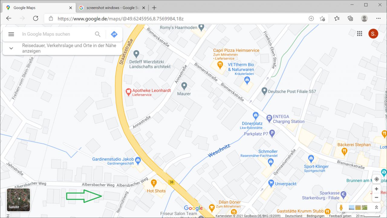
Task: Click the Apotheke Leonhardt pin
Action: coord(128,91)
